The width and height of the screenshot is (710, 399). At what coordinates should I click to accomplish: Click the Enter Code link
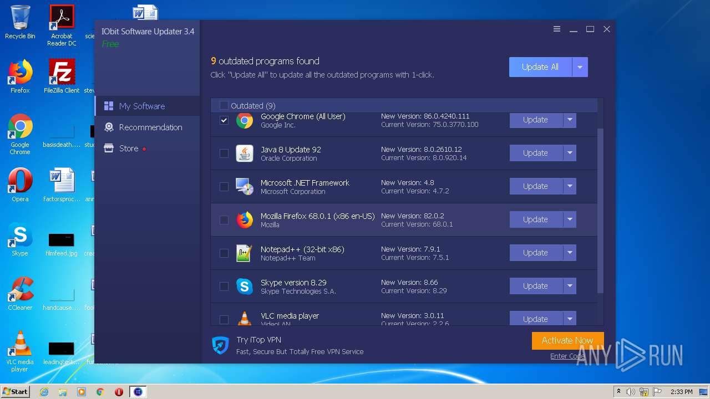[x=568, y=356]
